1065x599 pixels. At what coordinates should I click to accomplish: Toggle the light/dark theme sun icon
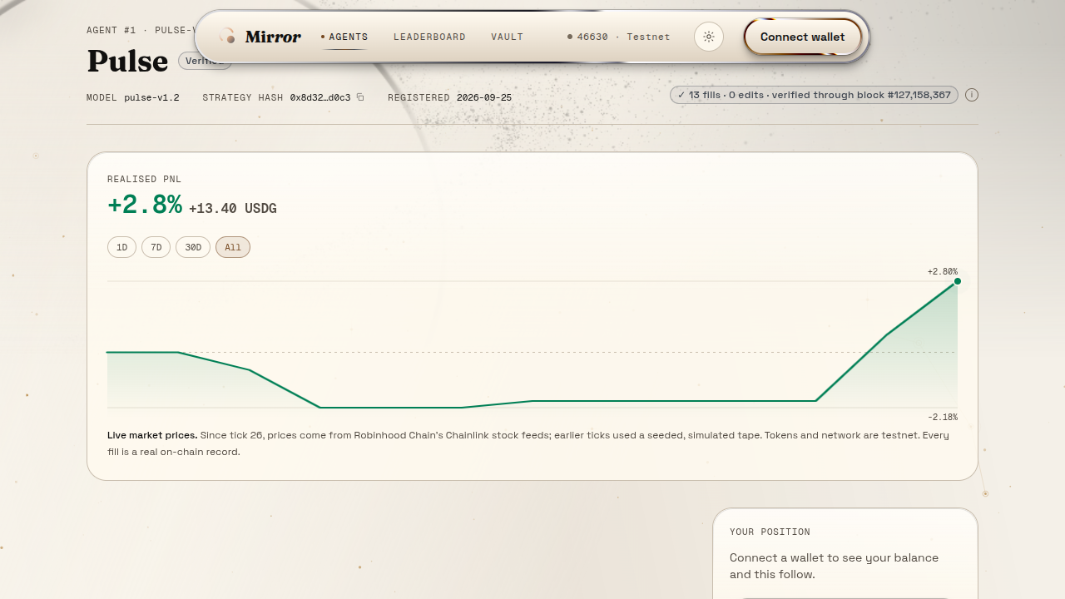coord(709,37)
